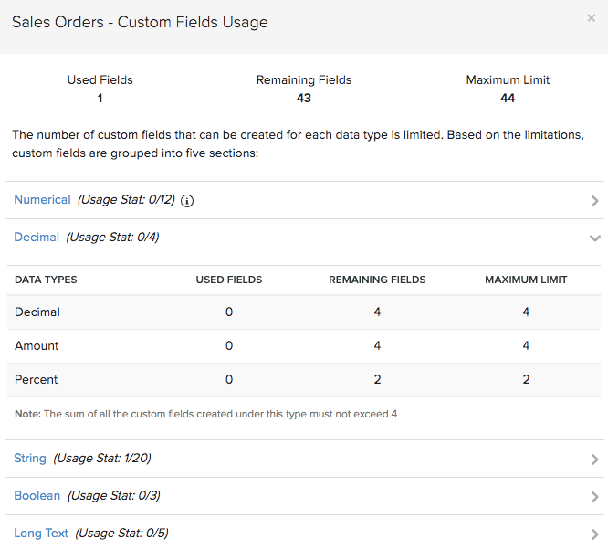Close the Custom Fields Usage dialog
This screenshot has width=608, height=560.
coord(591,18)
